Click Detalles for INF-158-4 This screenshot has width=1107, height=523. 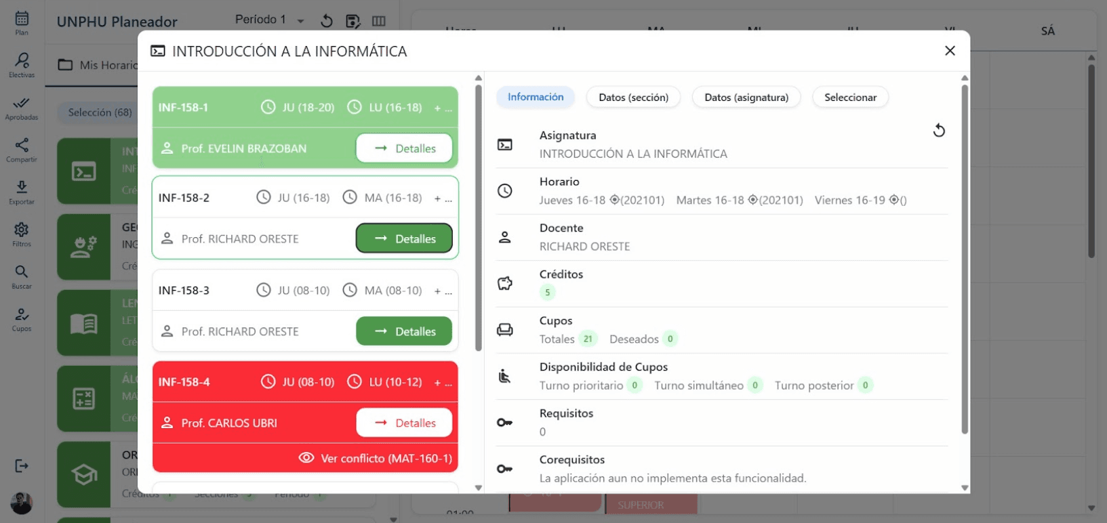(404, 423)
